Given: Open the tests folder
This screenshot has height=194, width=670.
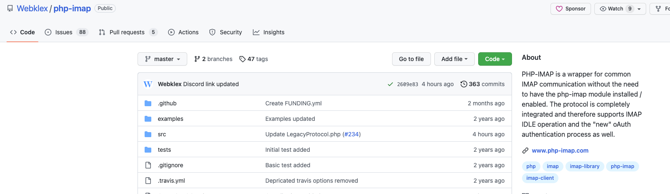Looking at the screenshot, I should point(164,150).
